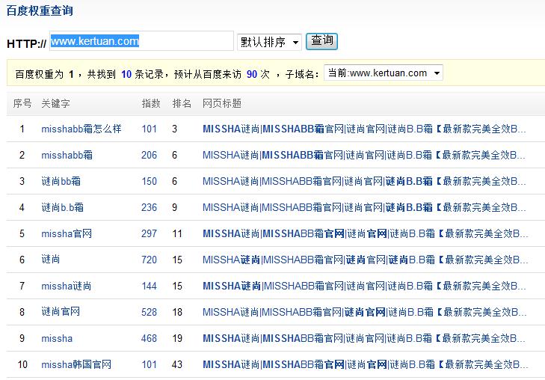Open the page title link in row 10

coord(366,364)
